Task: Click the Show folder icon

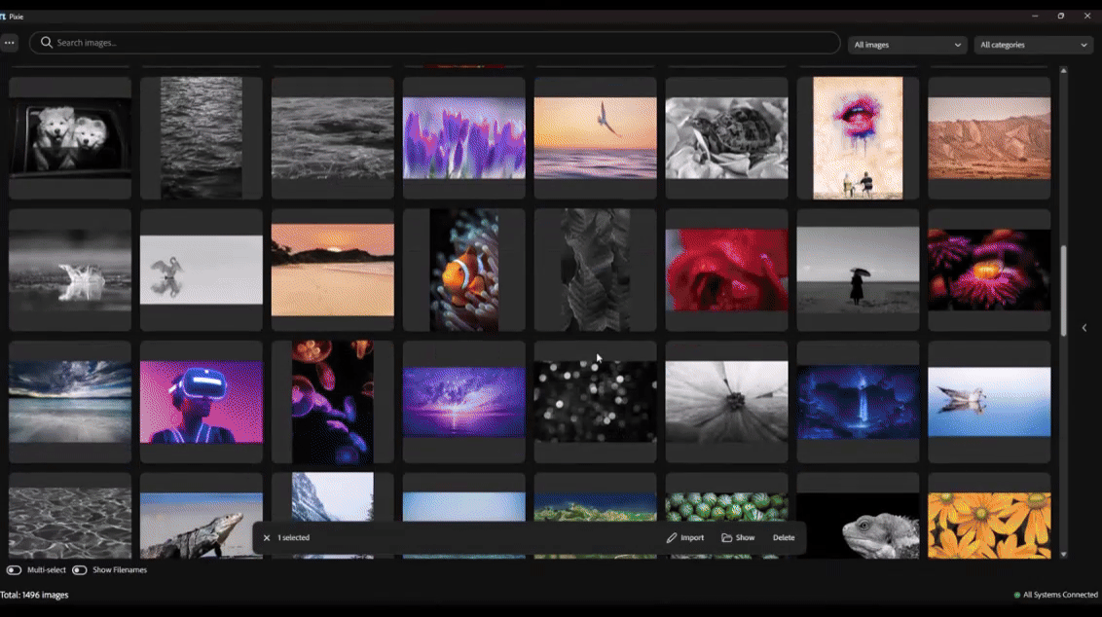Action: [x=727, y=538]
